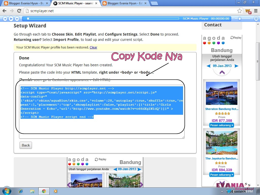This screenshot has width=260, height=195.
Task: Click the bear extension icon
Action: [x=248, y=11]
